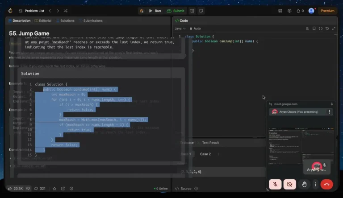343x198 pixels.
Task: Pick a random problem shuffle icon
Action: pyautogui.click(x=65, y=11)
